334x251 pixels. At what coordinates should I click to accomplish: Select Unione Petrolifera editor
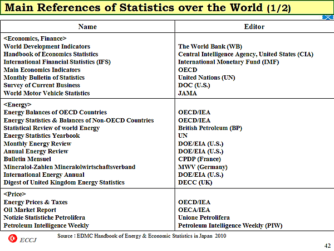click(x=204, y=218)
